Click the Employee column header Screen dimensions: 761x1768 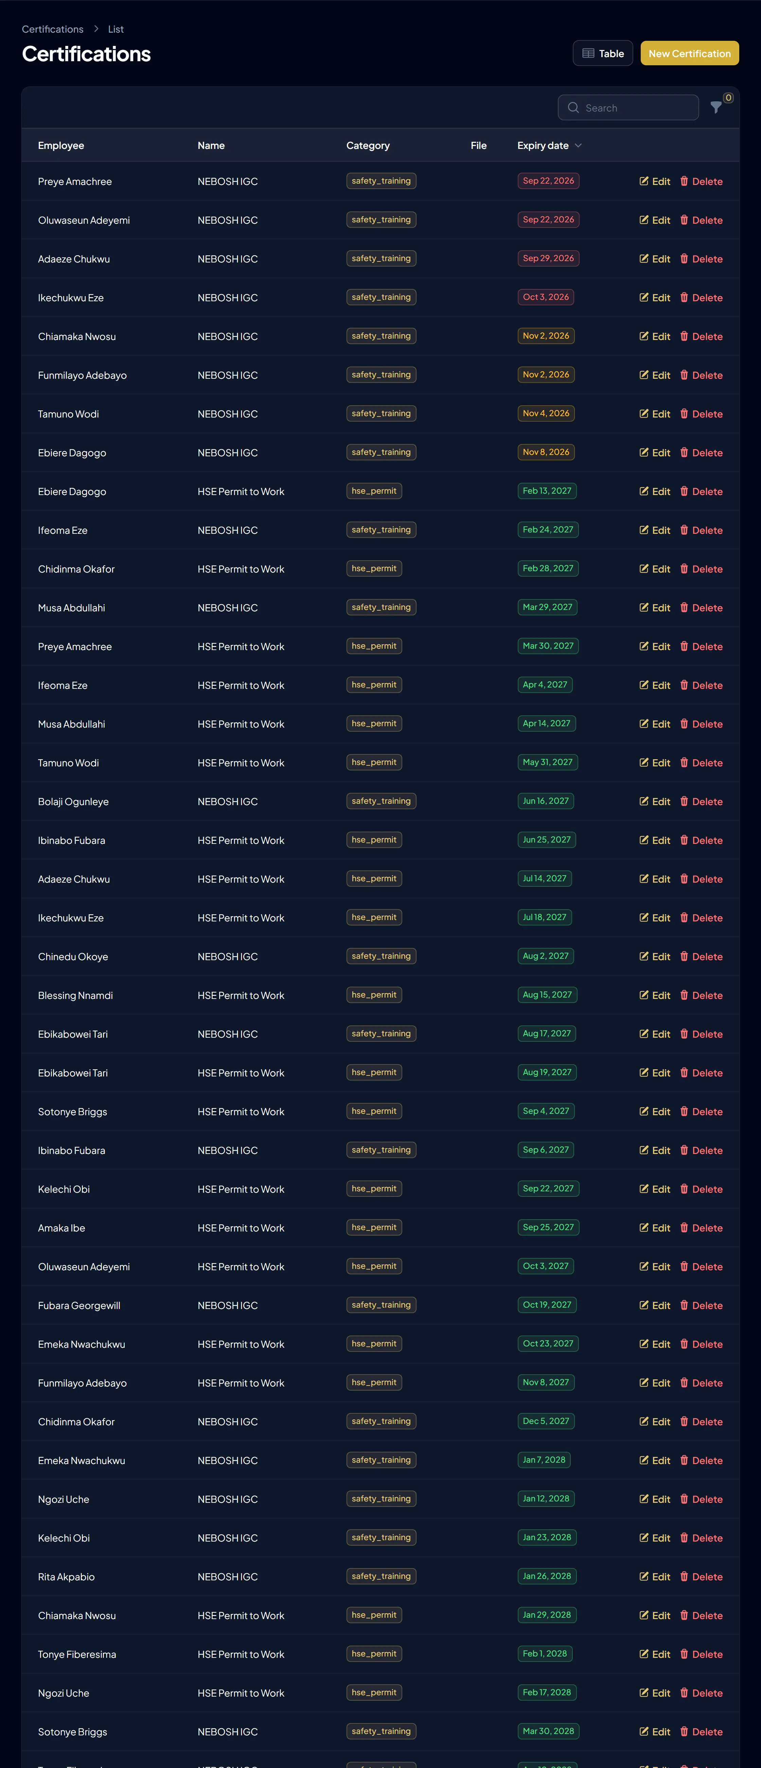pyautogui.click(x=61, y=146)
